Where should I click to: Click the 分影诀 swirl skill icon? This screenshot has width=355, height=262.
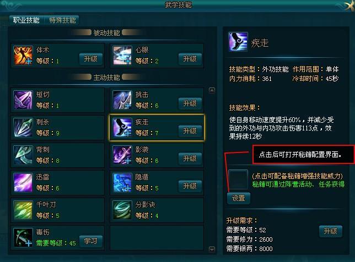(x=122, y=210)
